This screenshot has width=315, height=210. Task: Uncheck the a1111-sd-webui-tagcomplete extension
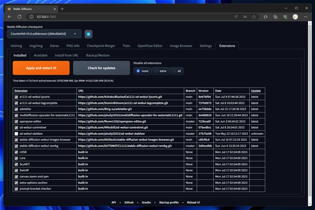(16, 103)
